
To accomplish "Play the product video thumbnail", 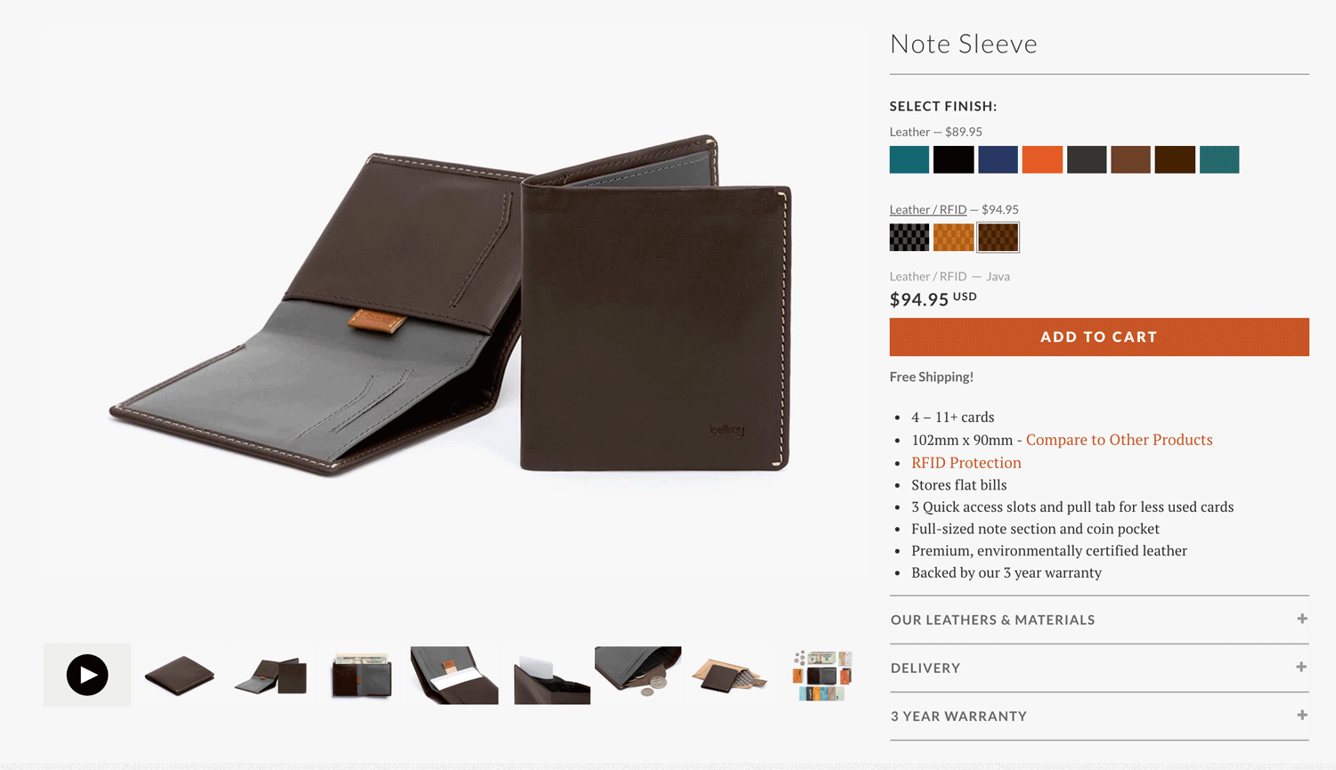I will tap(87, 675).
